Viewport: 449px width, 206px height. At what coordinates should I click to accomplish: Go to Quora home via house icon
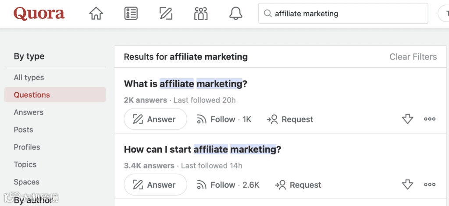point(96,14)
